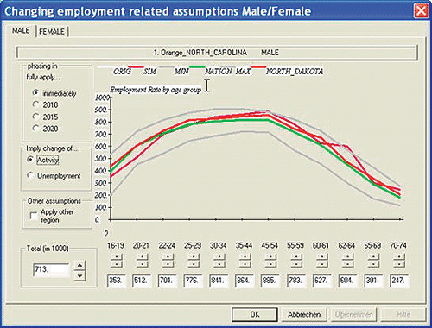Click the Orange_NORTH_CAROLINA MALE region header
This screenshot has width=432, height=328.
pos(216,53)
